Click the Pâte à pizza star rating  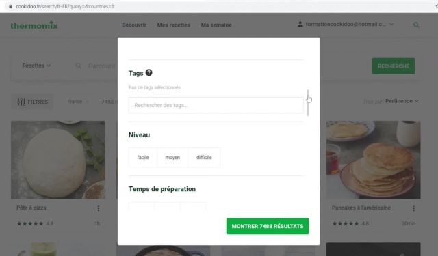(30, 223)
